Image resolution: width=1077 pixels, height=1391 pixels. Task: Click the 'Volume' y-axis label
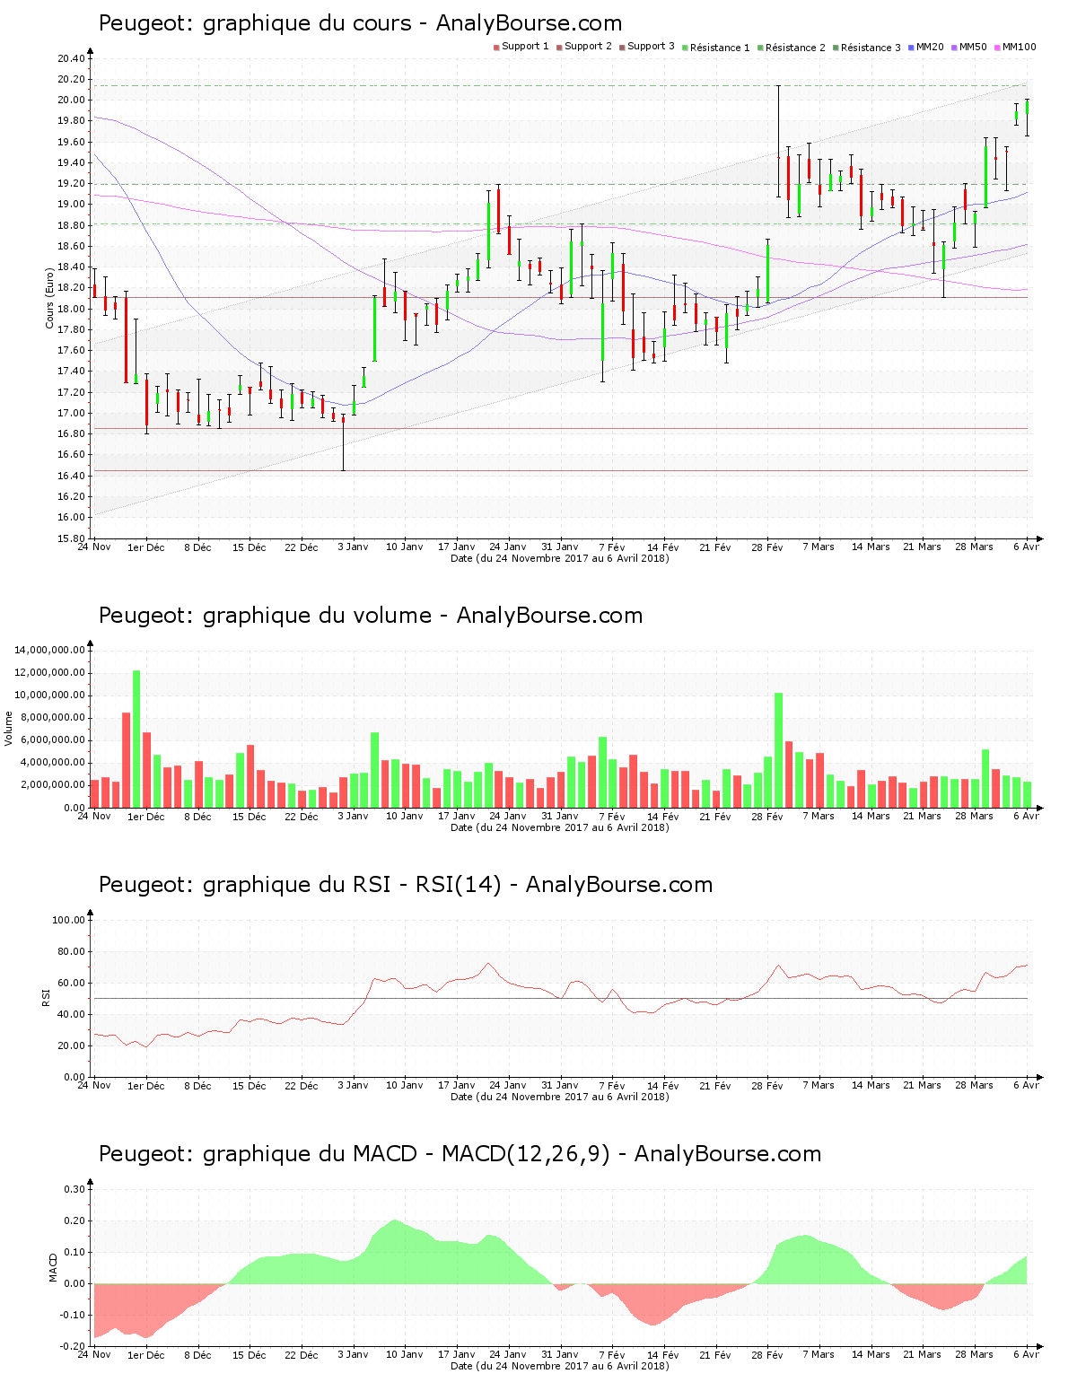click(9, 729)
